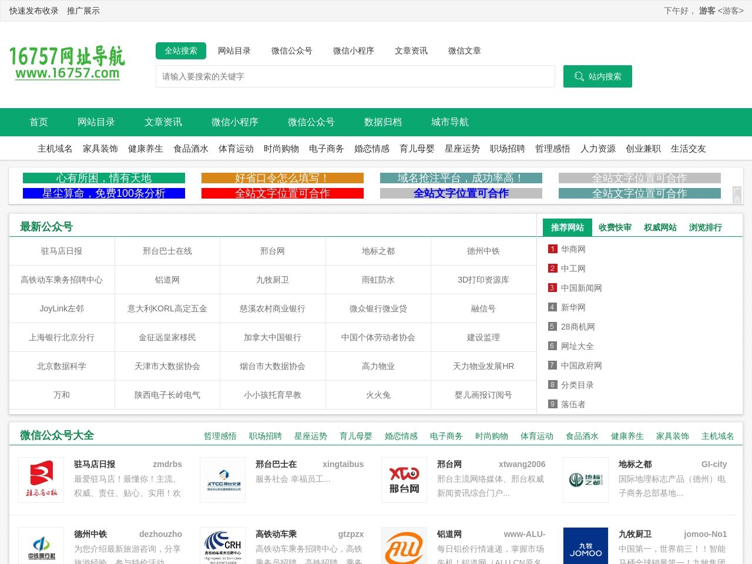Go to 首页 in the green navbar
Image resolution: width=752 pixels, height=564 pixels.
point(39,122)
